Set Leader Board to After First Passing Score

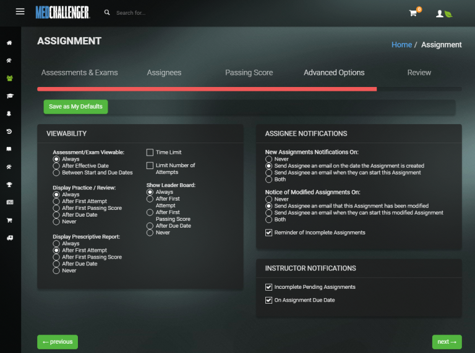pos(150,212)
